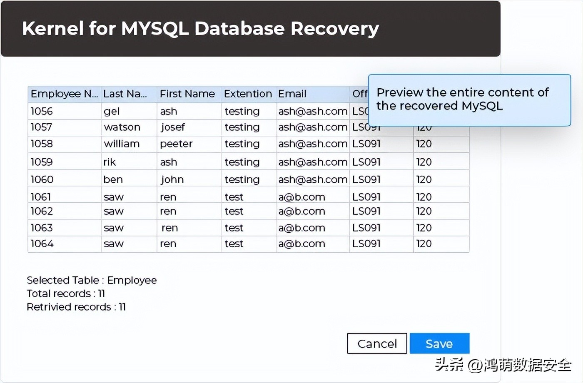The height and width of the screenshot is (383, 583).
Task: Select employee number 1062 cell
Action: pyautogui.click(x=65, y=211)
